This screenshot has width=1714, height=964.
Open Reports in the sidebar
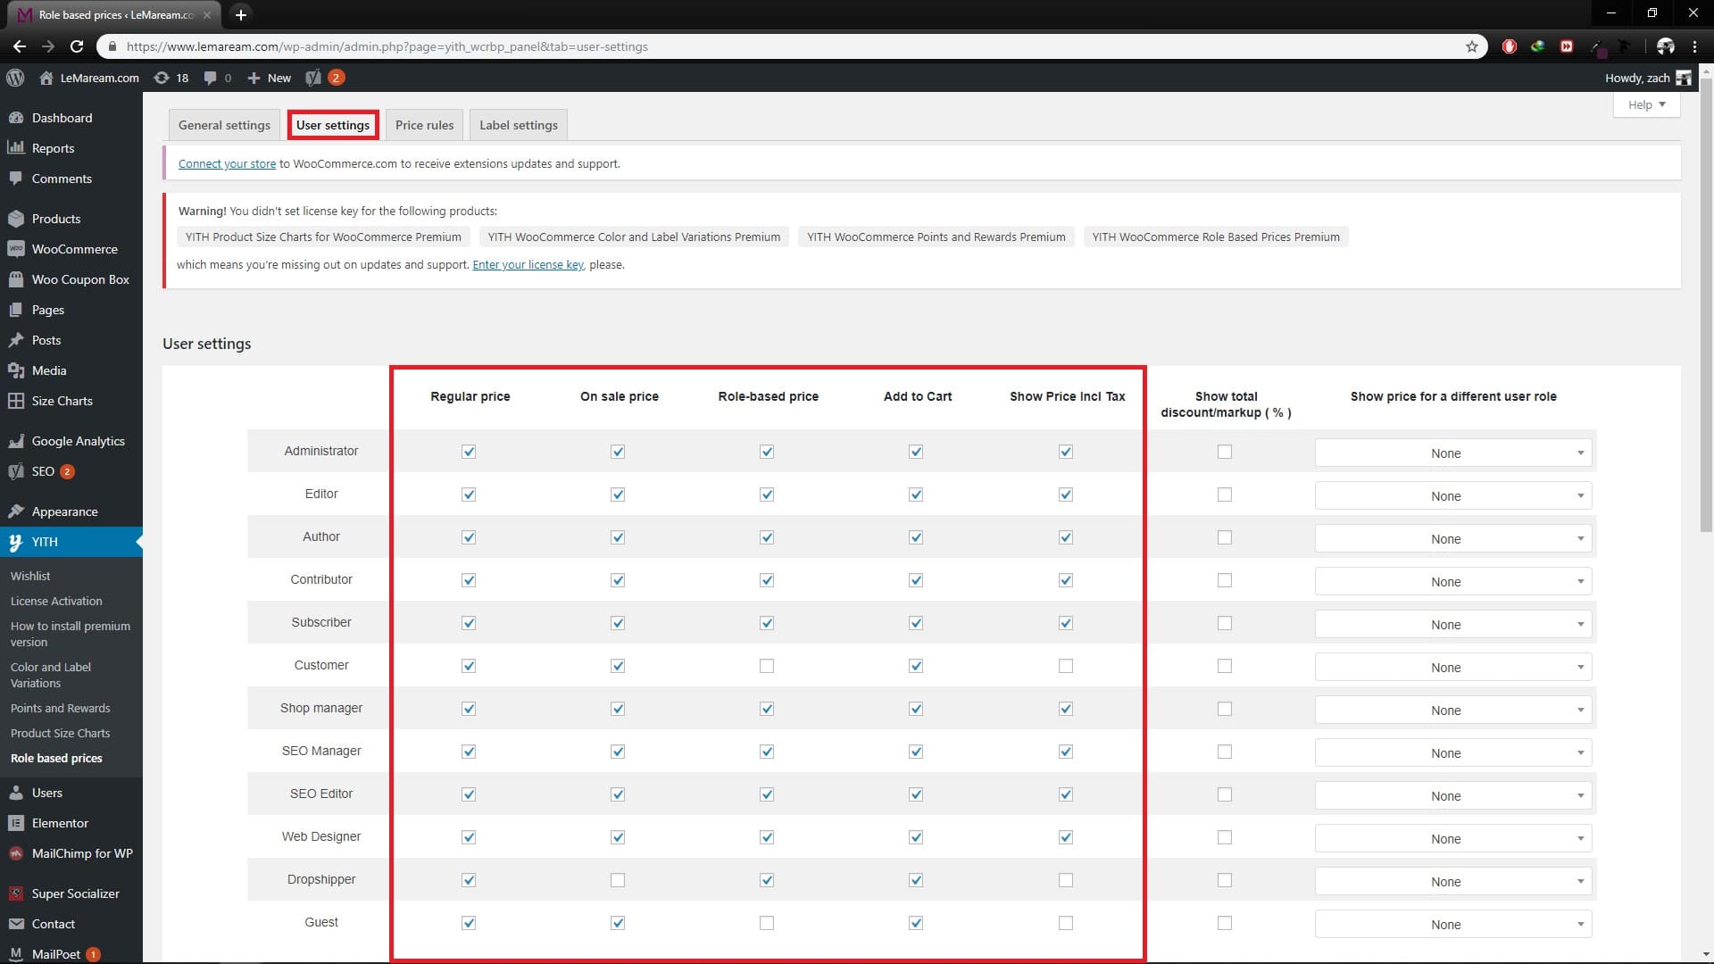click(53, 148)
